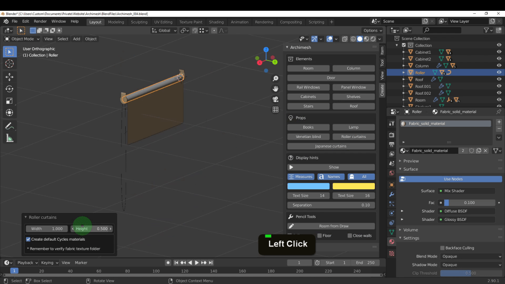Expand the Volume section
This screenshot has height=284, width=505.
(410, 230)
